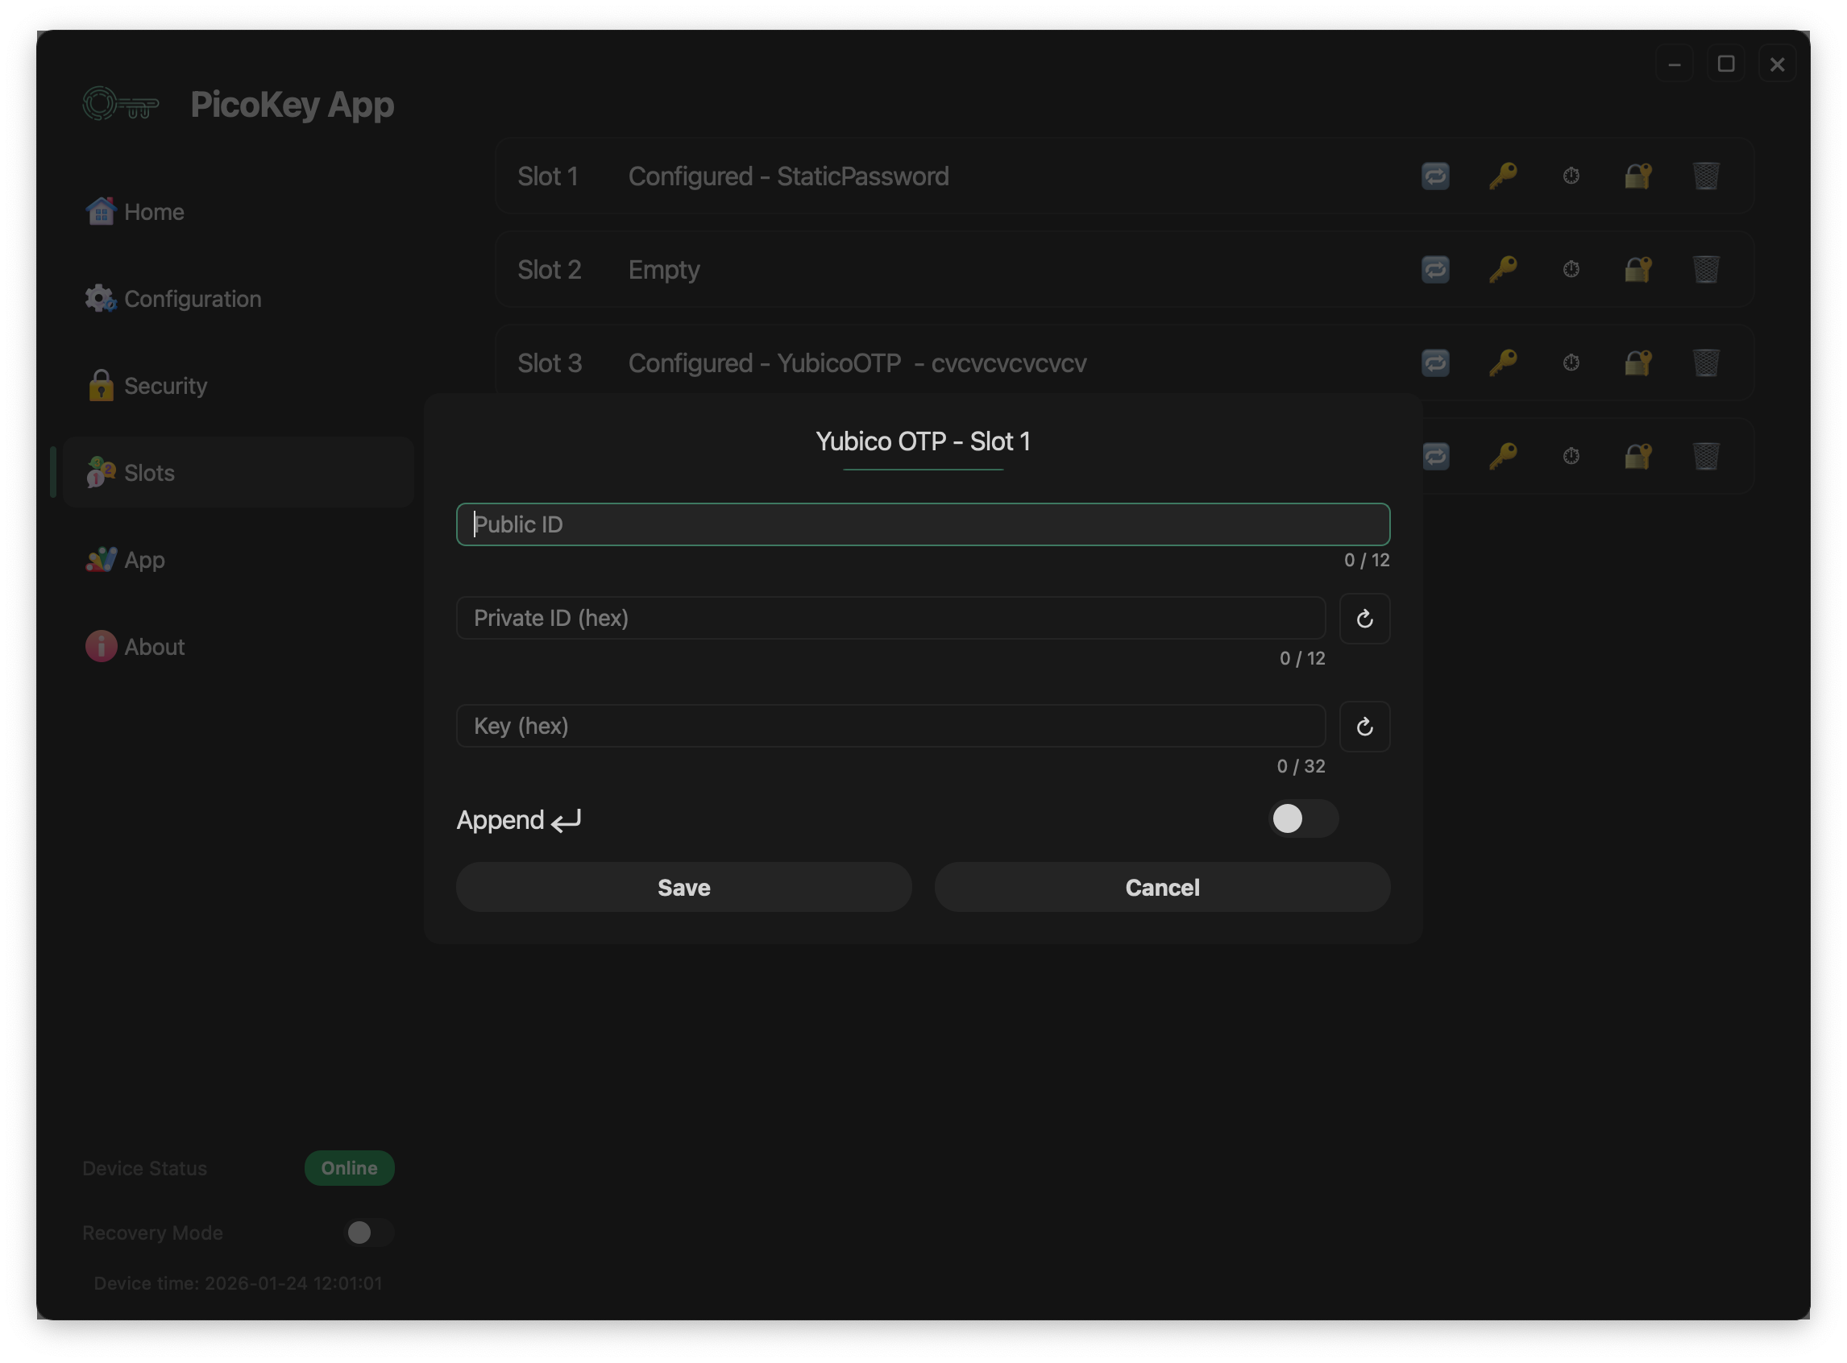Image resolution: width=1847 pixels, height=1363 pixels.
Task: Click the key icon in Slot 2 row
Action: point(1503,269)
